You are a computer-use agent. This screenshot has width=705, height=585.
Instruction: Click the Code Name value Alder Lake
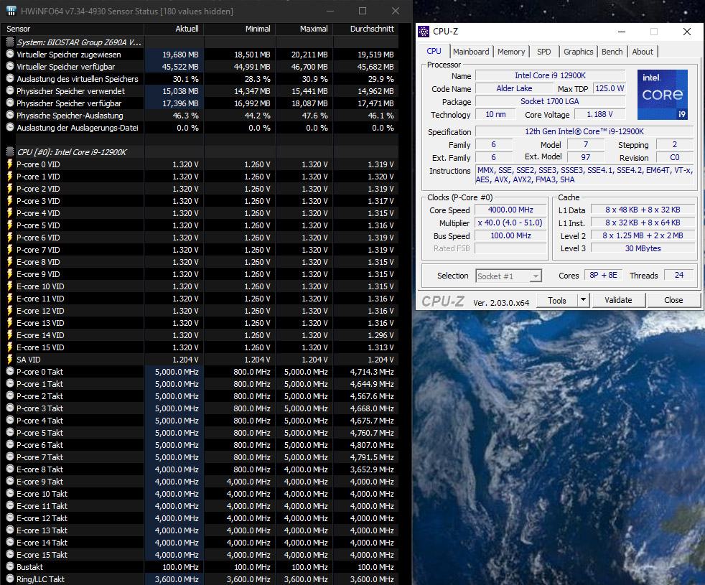[514, 88]
